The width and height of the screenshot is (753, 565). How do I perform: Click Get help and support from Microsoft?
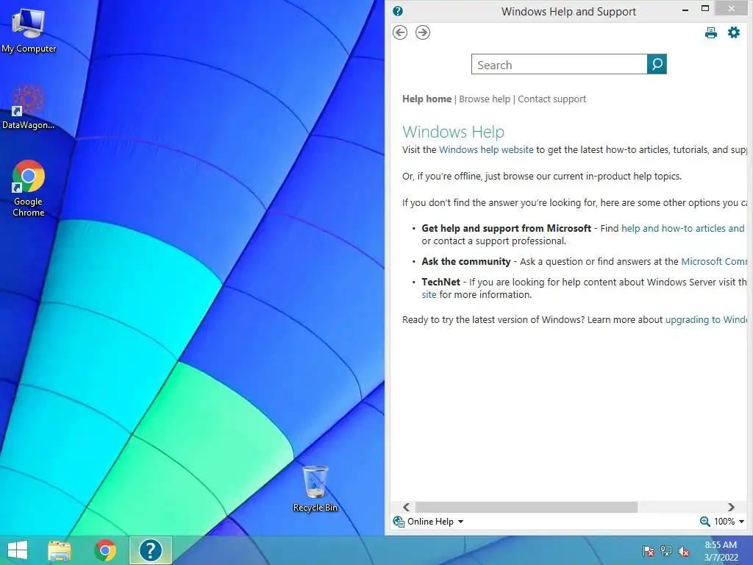(x=506, y=228)
